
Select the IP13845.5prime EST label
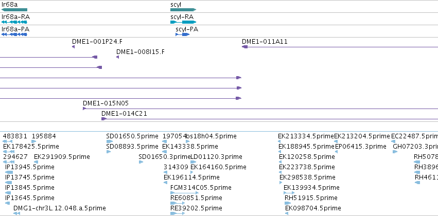30,188
